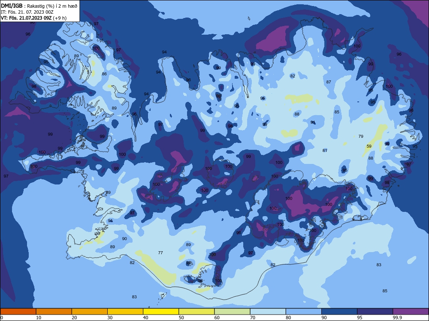Click the 95–99.9 dark purple legend swatch

(x=375, y=312)
